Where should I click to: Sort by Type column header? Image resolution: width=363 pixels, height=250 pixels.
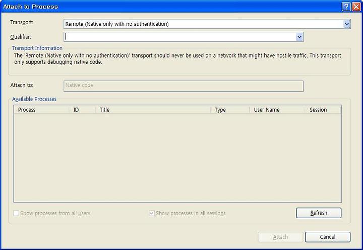(x=230, y=110)
